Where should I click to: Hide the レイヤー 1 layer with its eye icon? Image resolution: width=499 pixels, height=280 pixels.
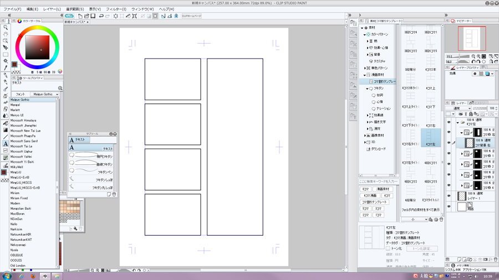point(449,196)
